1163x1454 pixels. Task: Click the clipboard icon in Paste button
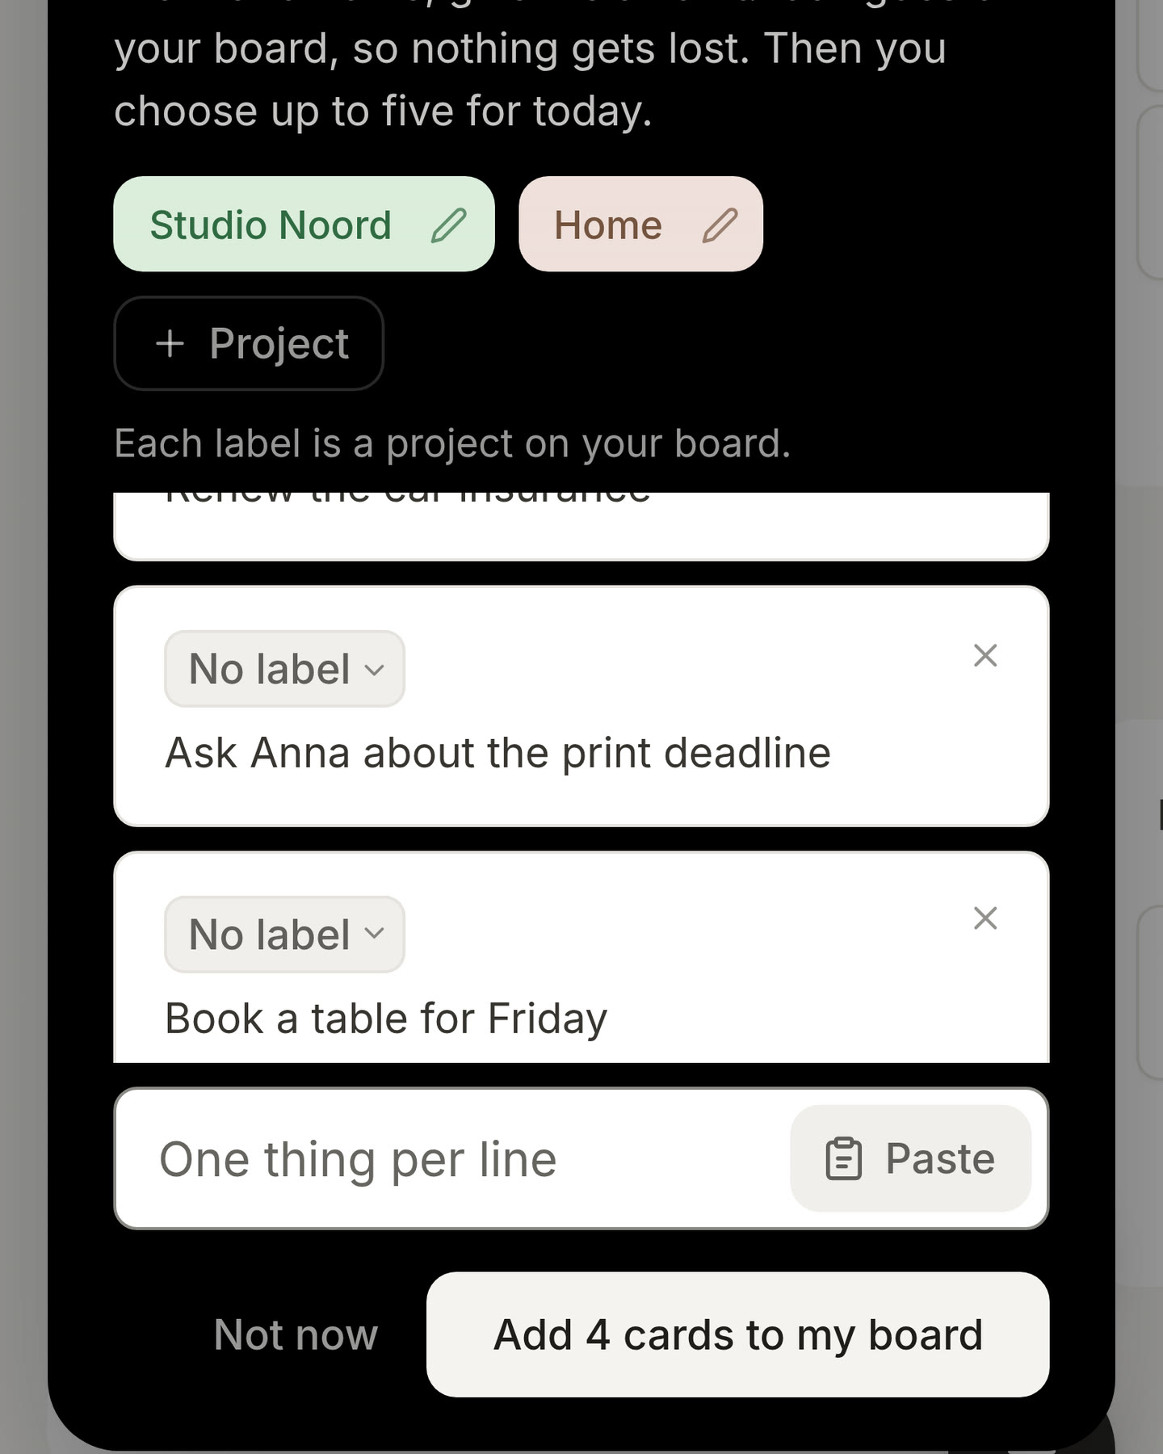pos(844,1159)
